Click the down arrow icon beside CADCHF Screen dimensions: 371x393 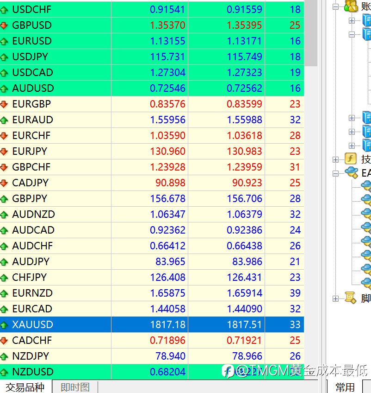click(x=4, y=341)
